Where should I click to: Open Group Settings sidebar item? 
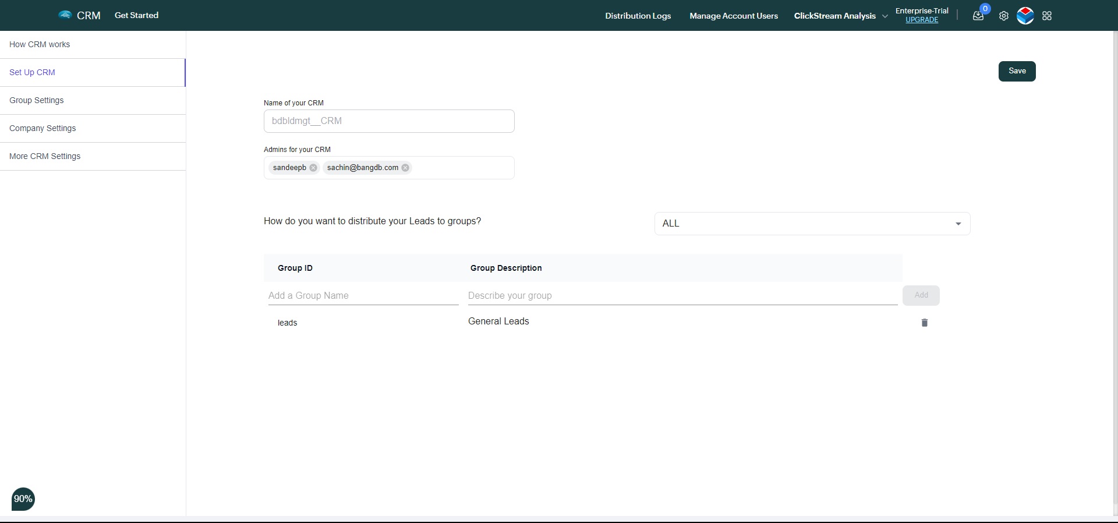click(93, 100)
